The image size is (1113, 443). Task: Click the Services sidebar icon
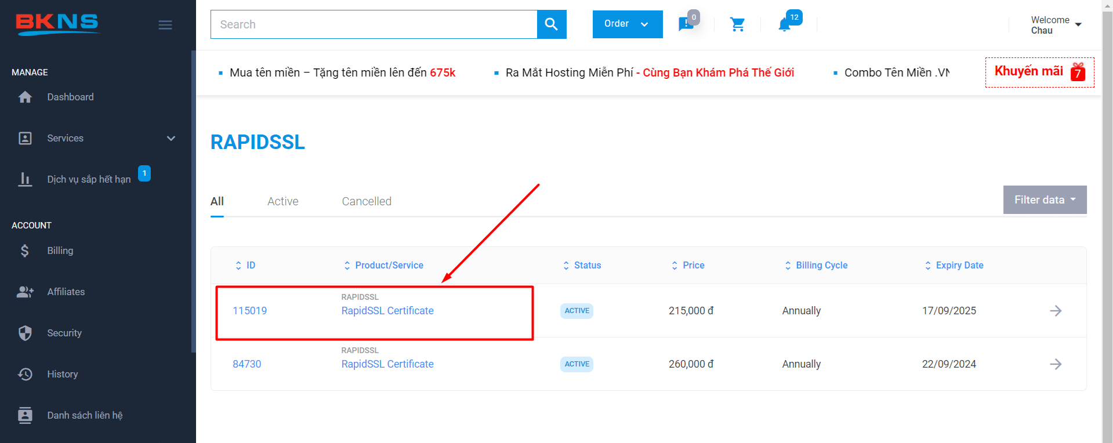(25, 138)
